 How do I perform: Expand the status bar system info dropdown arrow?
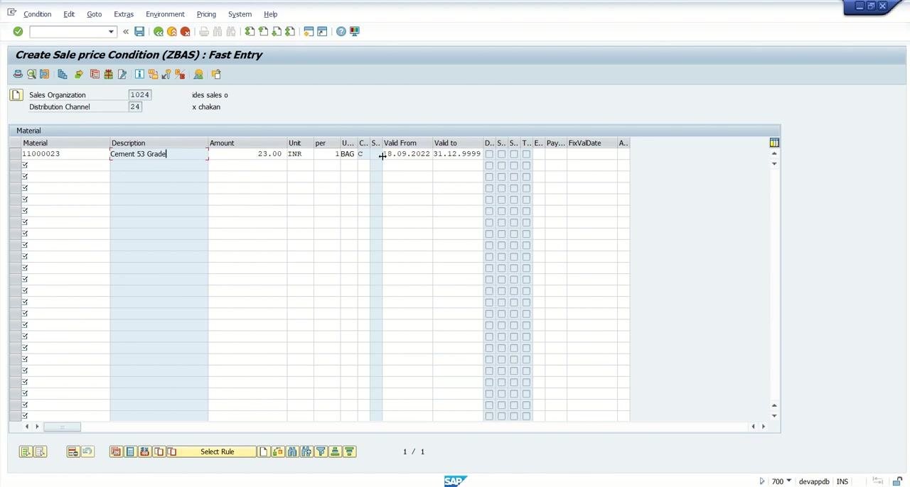789,481
